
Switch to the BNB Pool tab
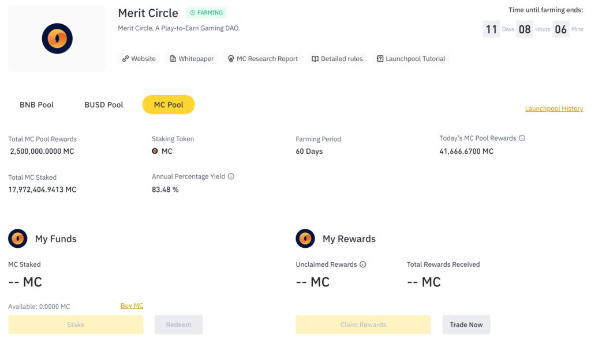point(36,105)
